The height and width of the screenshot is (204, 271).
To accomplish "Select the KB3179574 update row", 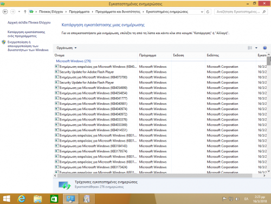I will [160, 151].
